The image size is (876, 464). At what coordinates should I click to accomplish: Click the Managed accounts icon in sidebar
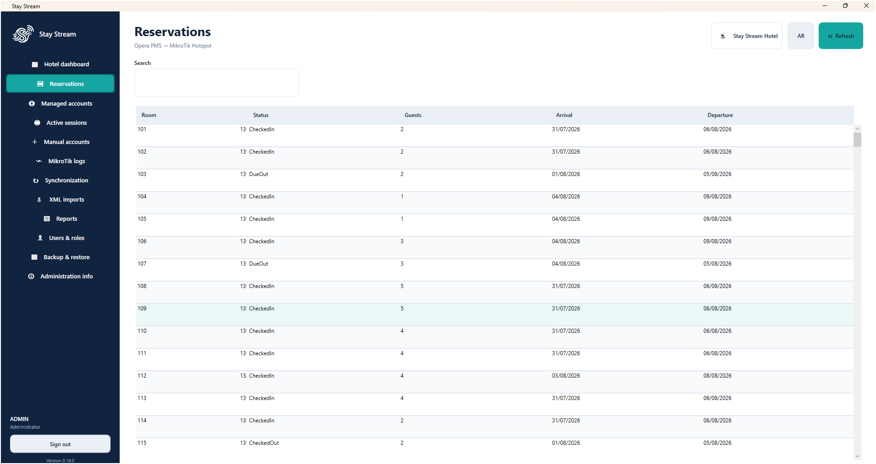(x=32, y=104)
